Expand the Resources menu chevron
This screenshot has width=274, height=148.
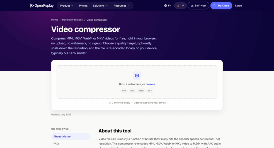click(x=129, y=6)
